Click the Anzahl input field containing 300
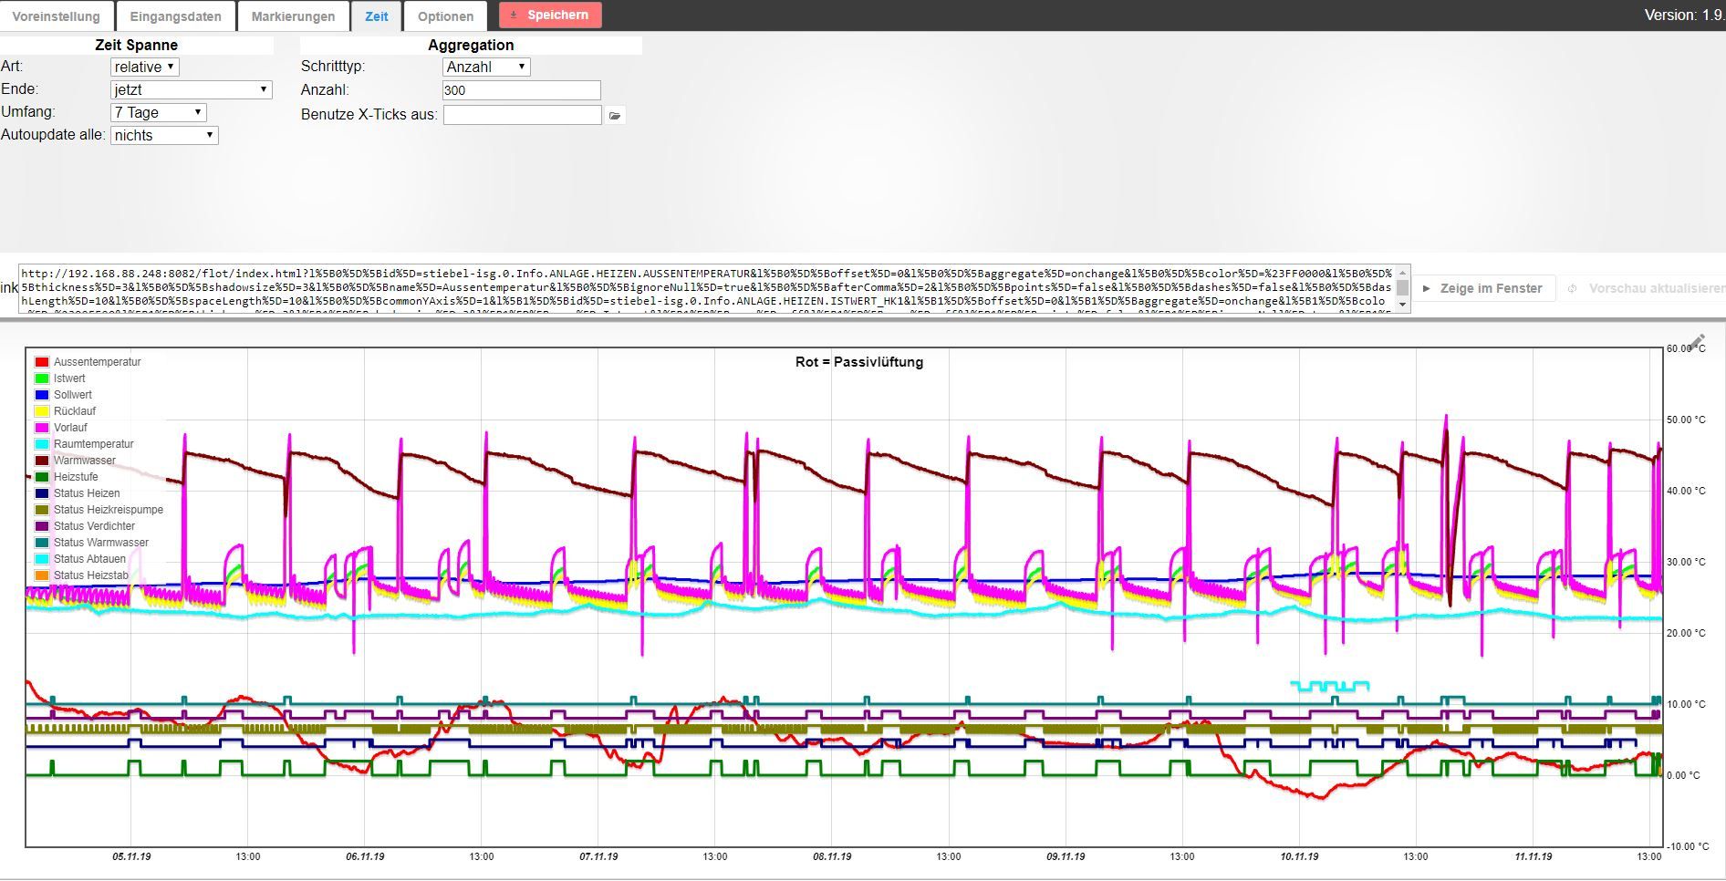1726x881 pixels. pos(521,90)
